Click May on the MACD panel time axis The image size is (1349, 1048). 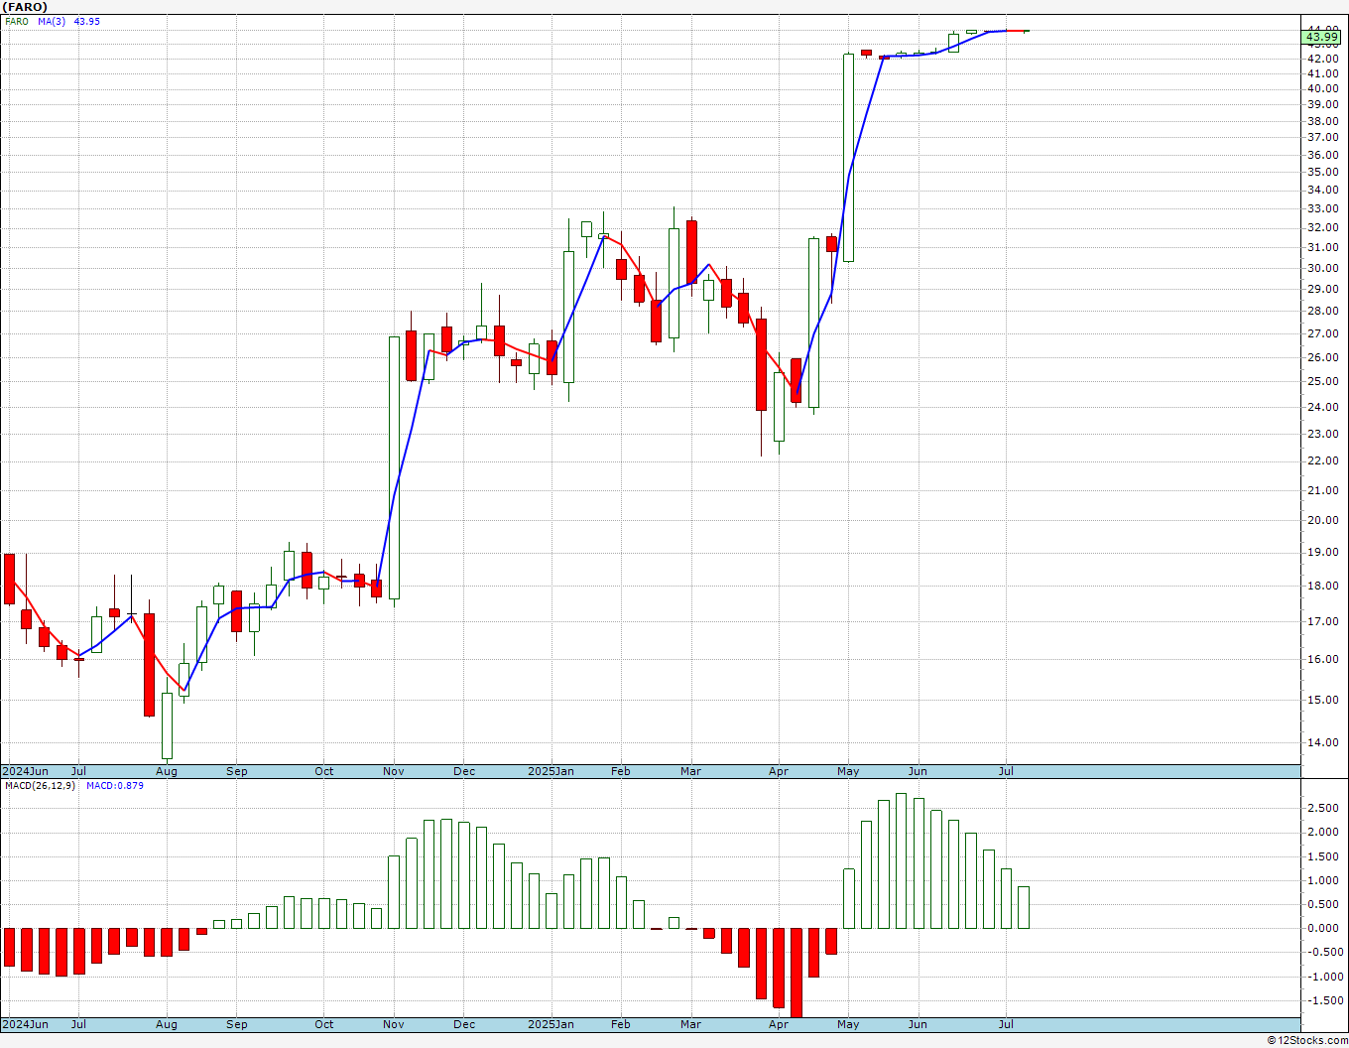(848, 1024)
